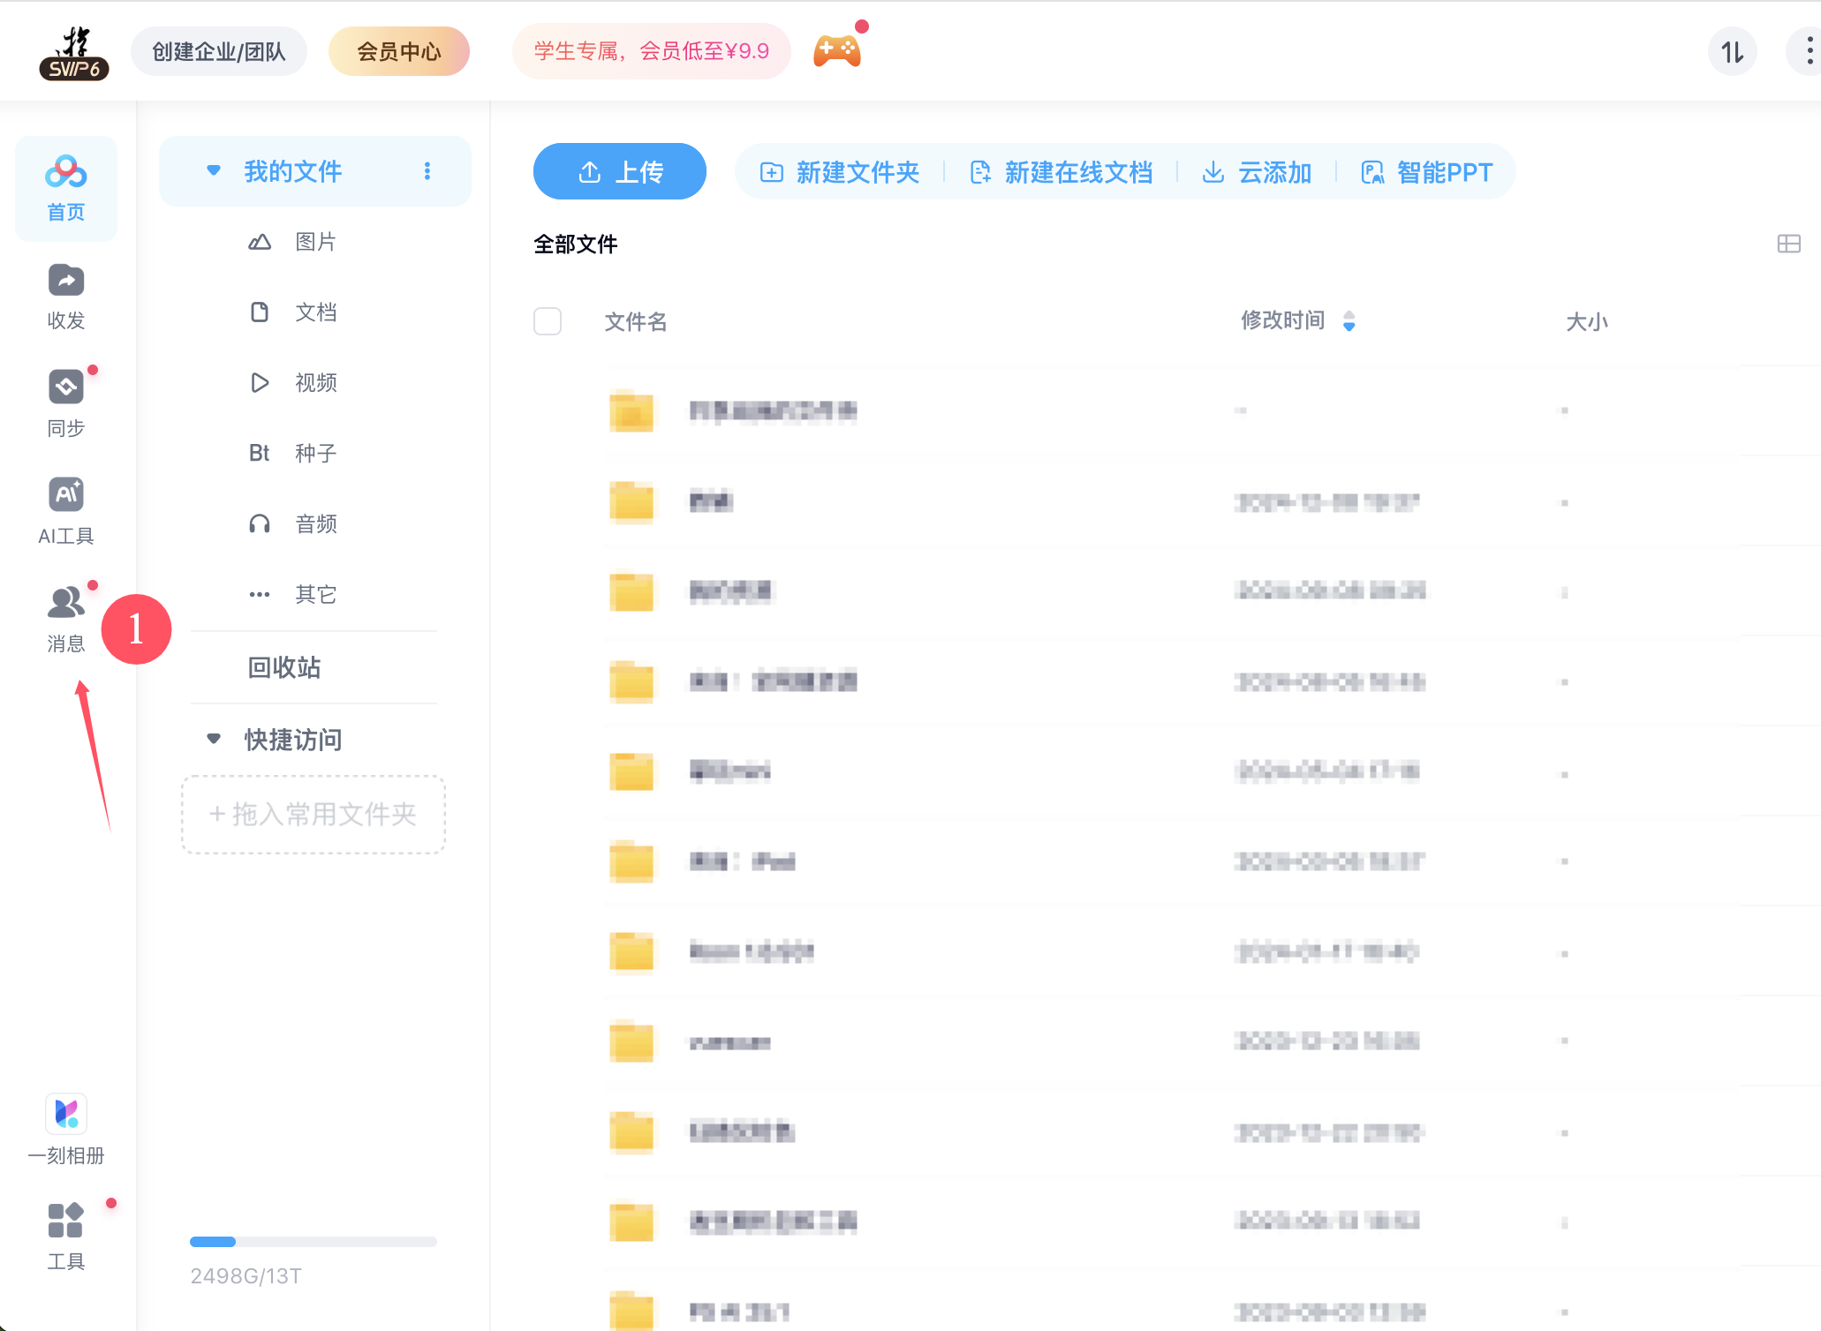Collapse the 快捷访问 section
The width and height of the screenshot is (1821, 1331).
[214, 739]
